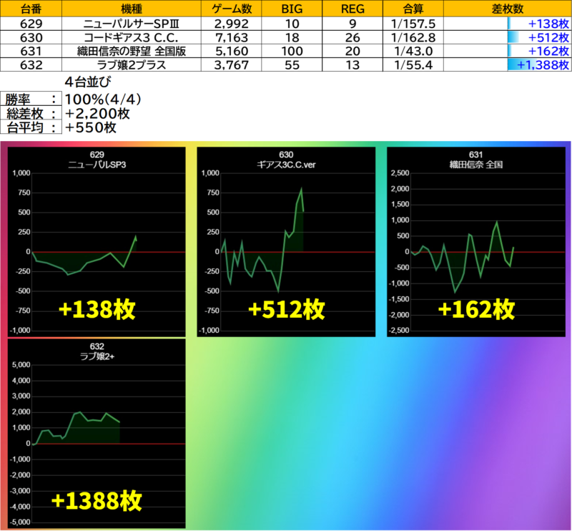Click the 台番 column header
572x531 pixels.
tap(31, 9)
